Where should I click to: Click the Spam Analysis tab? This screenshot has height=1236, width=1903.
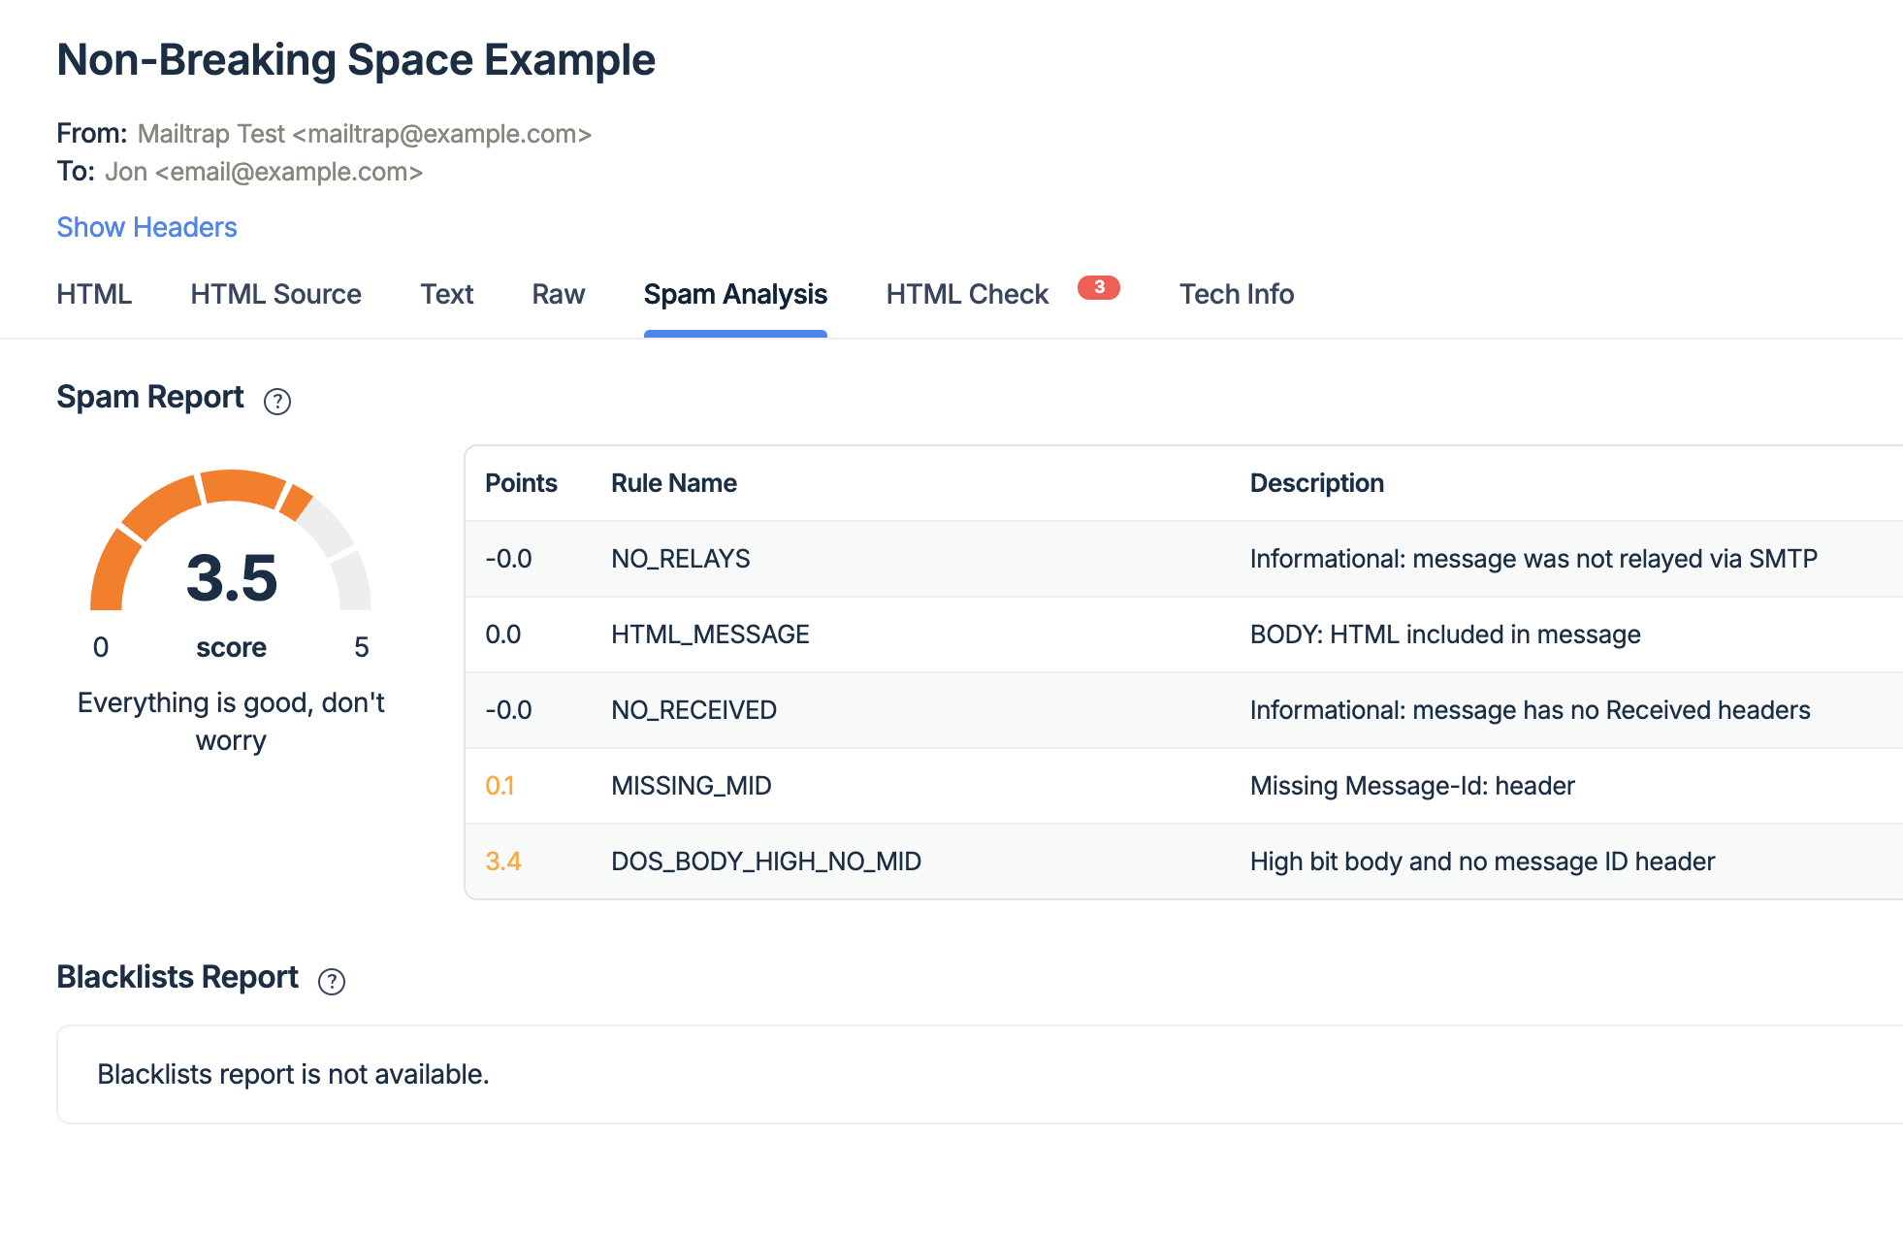pyautogui.click(x=735, y=294)
